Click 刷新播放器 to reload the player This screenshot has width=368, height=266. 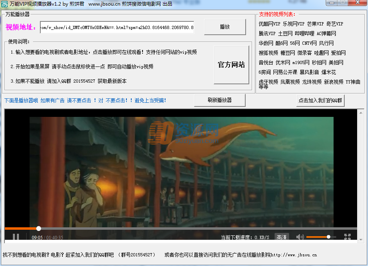(x=220, y=100)
